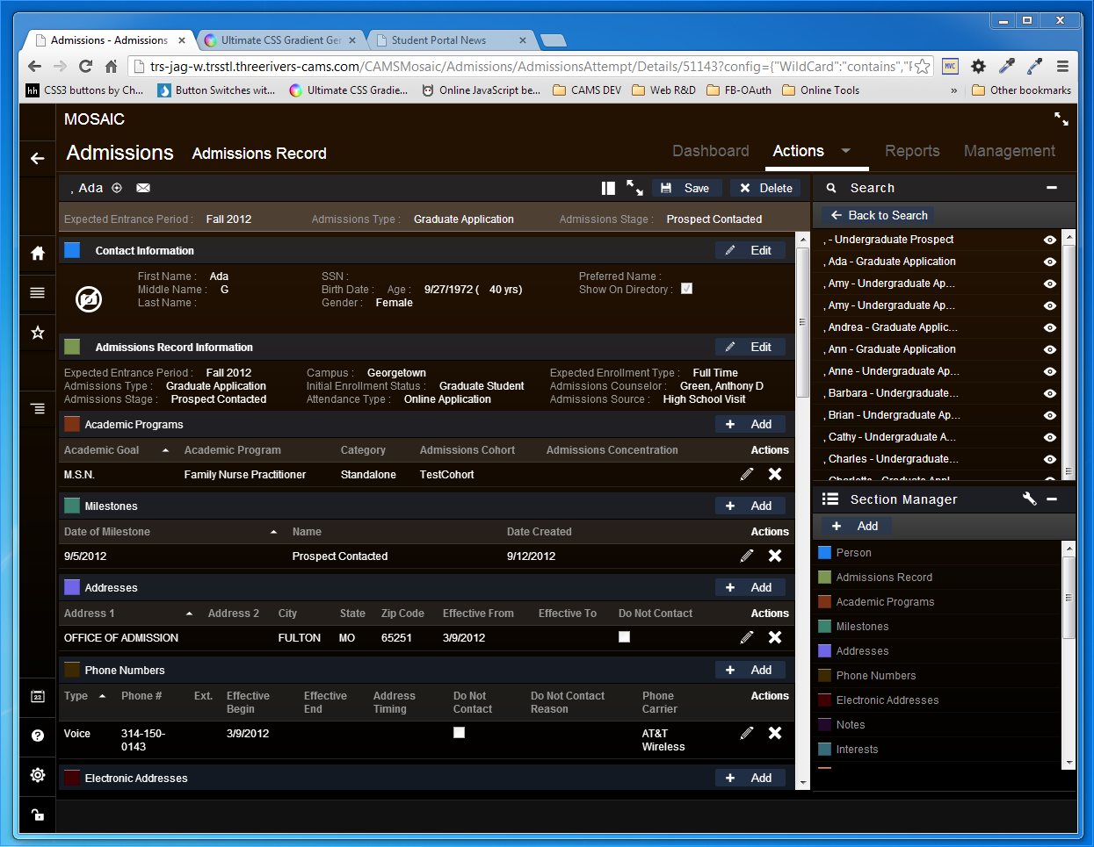Toggle Do Not Contact for address row
Image resolution: width=1094 pixels, height=847 pixels.
(x=624, y=637)
